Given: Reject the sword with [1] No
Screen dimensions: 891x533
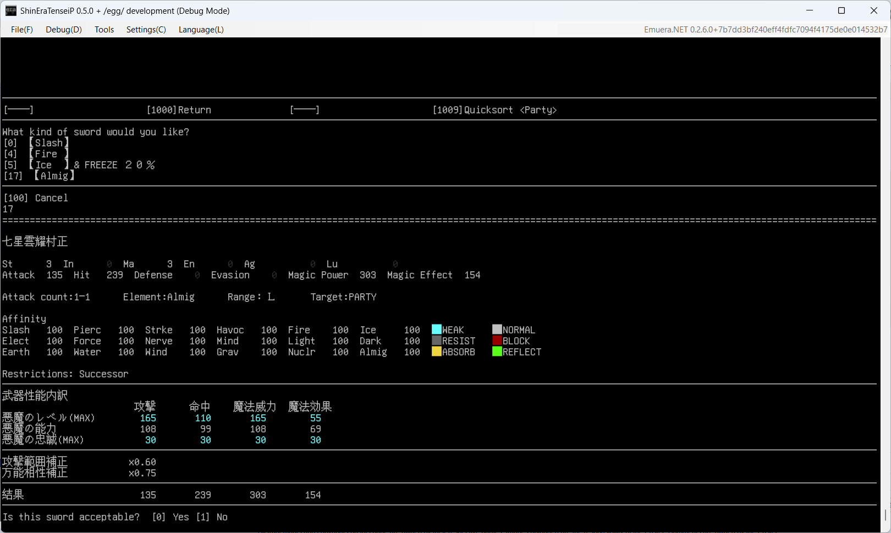Looking at the screenshot, I should (x=212, y=517).
